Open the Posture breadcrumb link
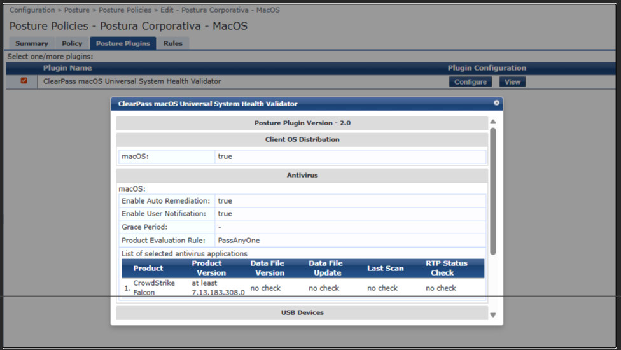This screenshot has width=621, height=350. (x=77, y=10)
